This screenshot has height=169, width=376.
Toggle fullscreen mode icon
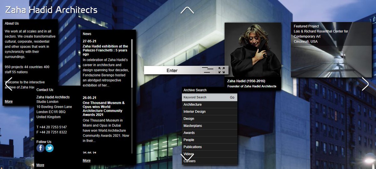click(222, 70)
